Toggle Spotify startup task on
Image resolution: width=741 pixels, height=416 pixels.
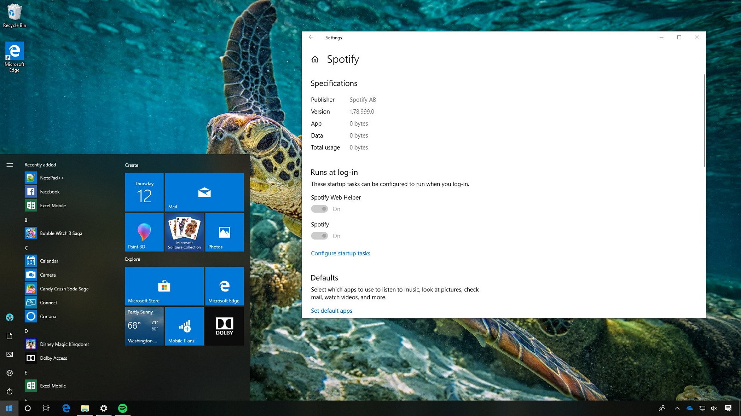(x=319, y=235)
